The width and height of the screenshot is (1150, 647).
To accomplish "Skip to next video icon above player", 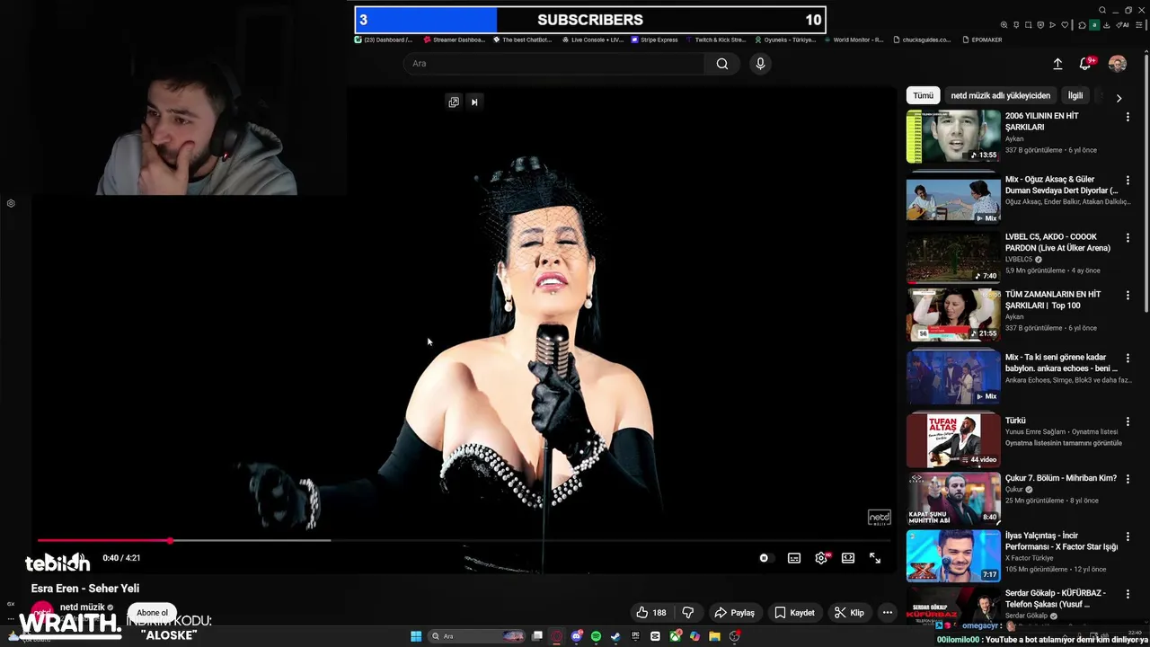I will [x=474, y=102].
